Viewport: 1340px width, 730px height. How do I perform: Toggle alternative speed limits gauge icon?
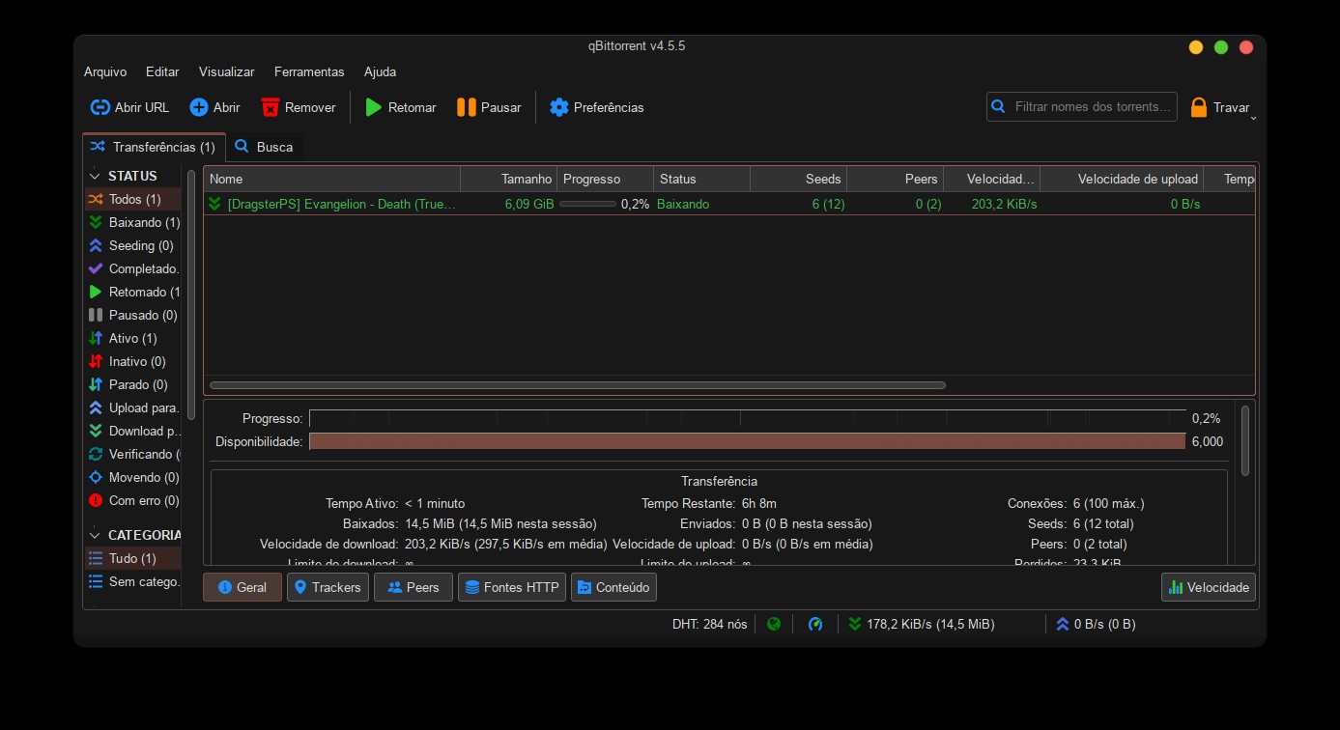tap(815, 624)
